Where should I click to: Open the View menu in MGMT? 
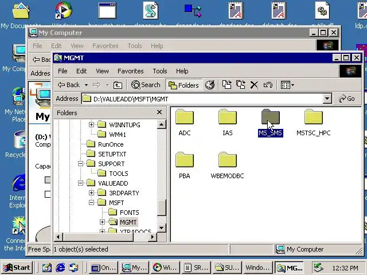[x=102, y=71]
